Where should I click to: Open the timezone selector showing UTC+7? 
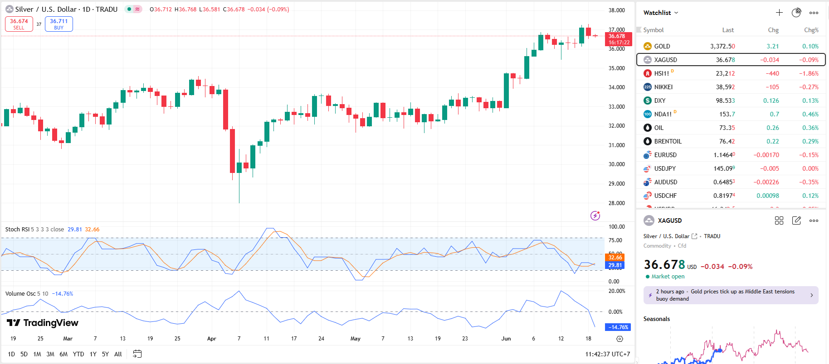coord(607,354)
